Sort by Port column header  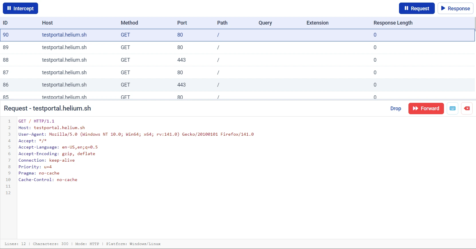[182, 23]
